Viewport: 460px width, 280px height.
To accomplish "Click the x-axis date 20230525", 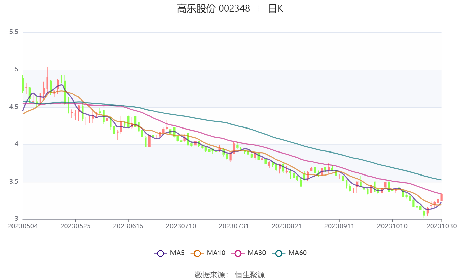I will (x=75, y=226).
